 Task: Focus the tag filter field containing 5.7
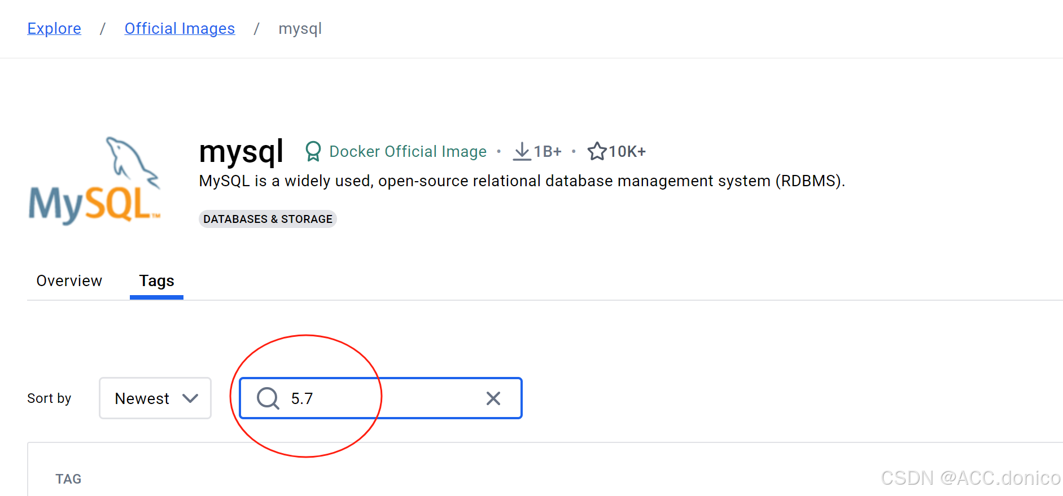380,398
